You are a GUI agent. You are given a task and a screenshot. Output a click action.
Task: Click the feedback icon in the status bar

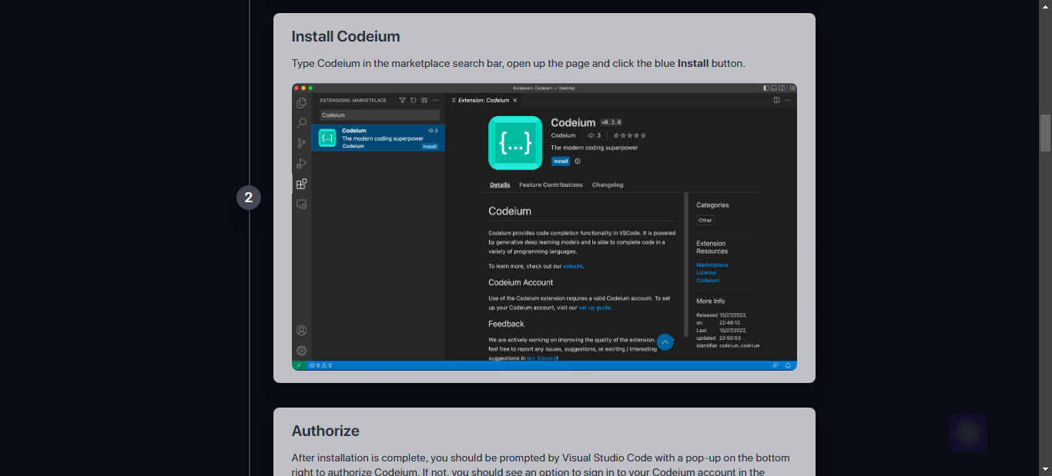776,365
